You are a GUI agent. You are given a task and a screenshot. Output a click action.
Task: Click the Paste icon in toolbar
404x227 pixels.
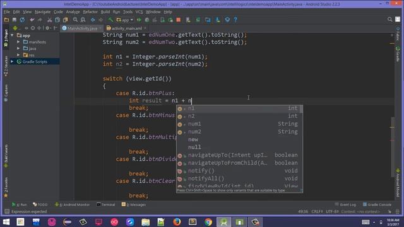pos(66,20)
